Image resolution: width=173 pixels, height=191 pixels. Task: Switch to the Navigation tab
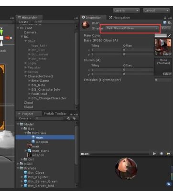point(119,18)
